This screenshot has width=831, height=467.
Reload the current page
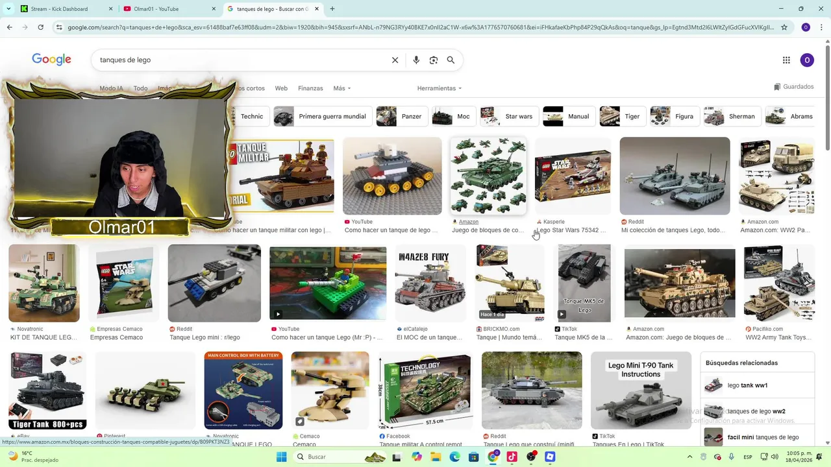tap(40, 27)
